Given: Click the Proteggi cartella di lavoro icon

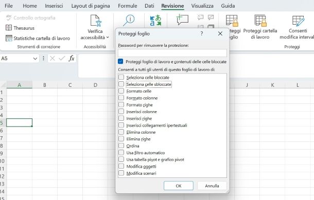Looking at the screenshot, I should pyautogui.click(x=260, y=21).
